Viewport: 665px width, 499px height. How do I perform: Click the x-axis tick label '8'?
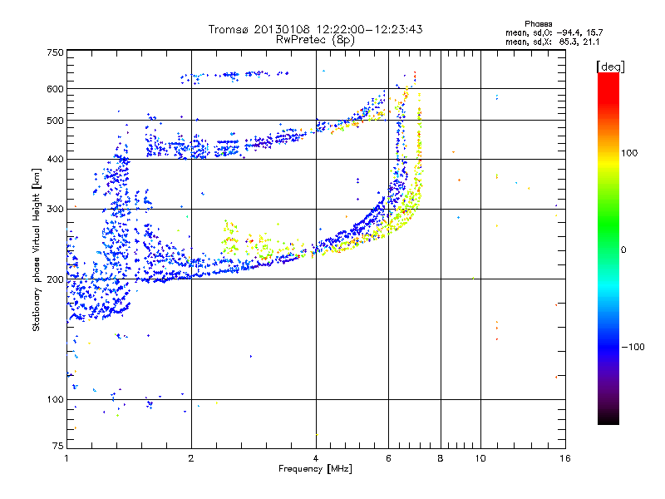pos(441,458)
